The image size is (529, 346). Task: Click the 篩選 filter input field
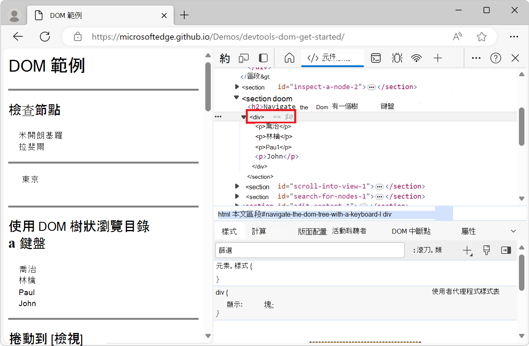coord(310,250)
